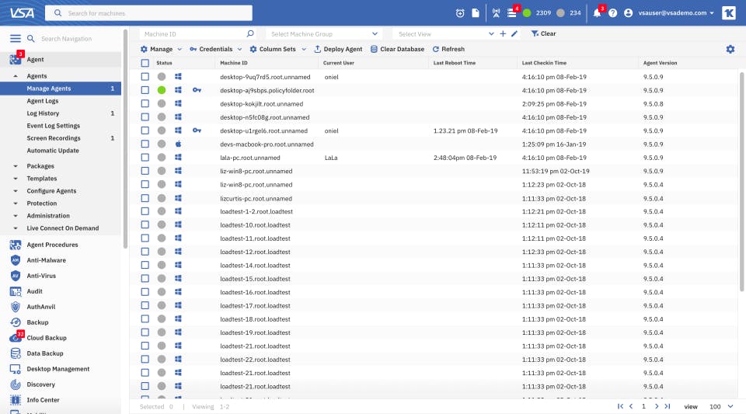Select Screen Recordings from sidebar
Image resolution: width=746 pixels, height=414 pixels.
(53, 138)
